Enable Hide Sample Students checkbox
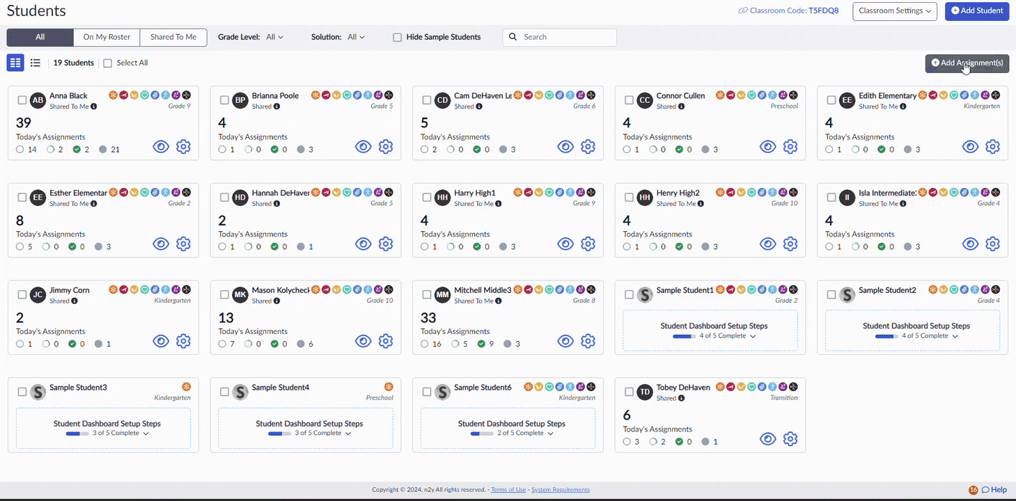This screenshot has width=1016, height=501. coord(397,37)
